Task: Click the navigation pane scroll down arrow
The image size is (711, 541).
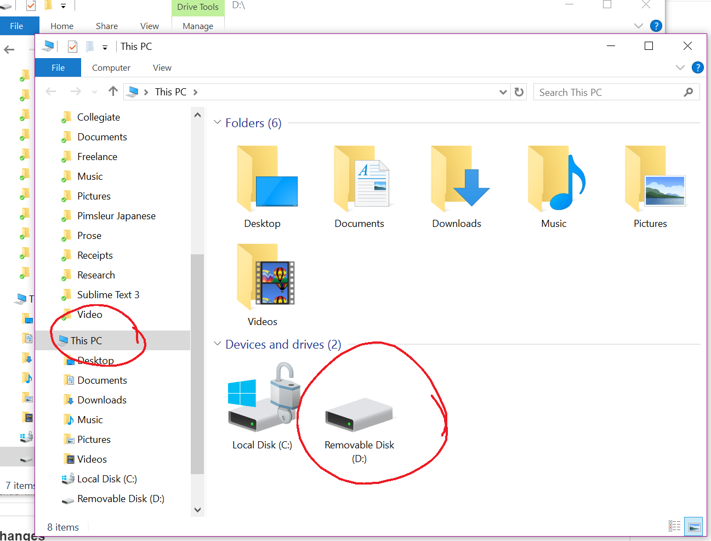Action: (197, 510)
